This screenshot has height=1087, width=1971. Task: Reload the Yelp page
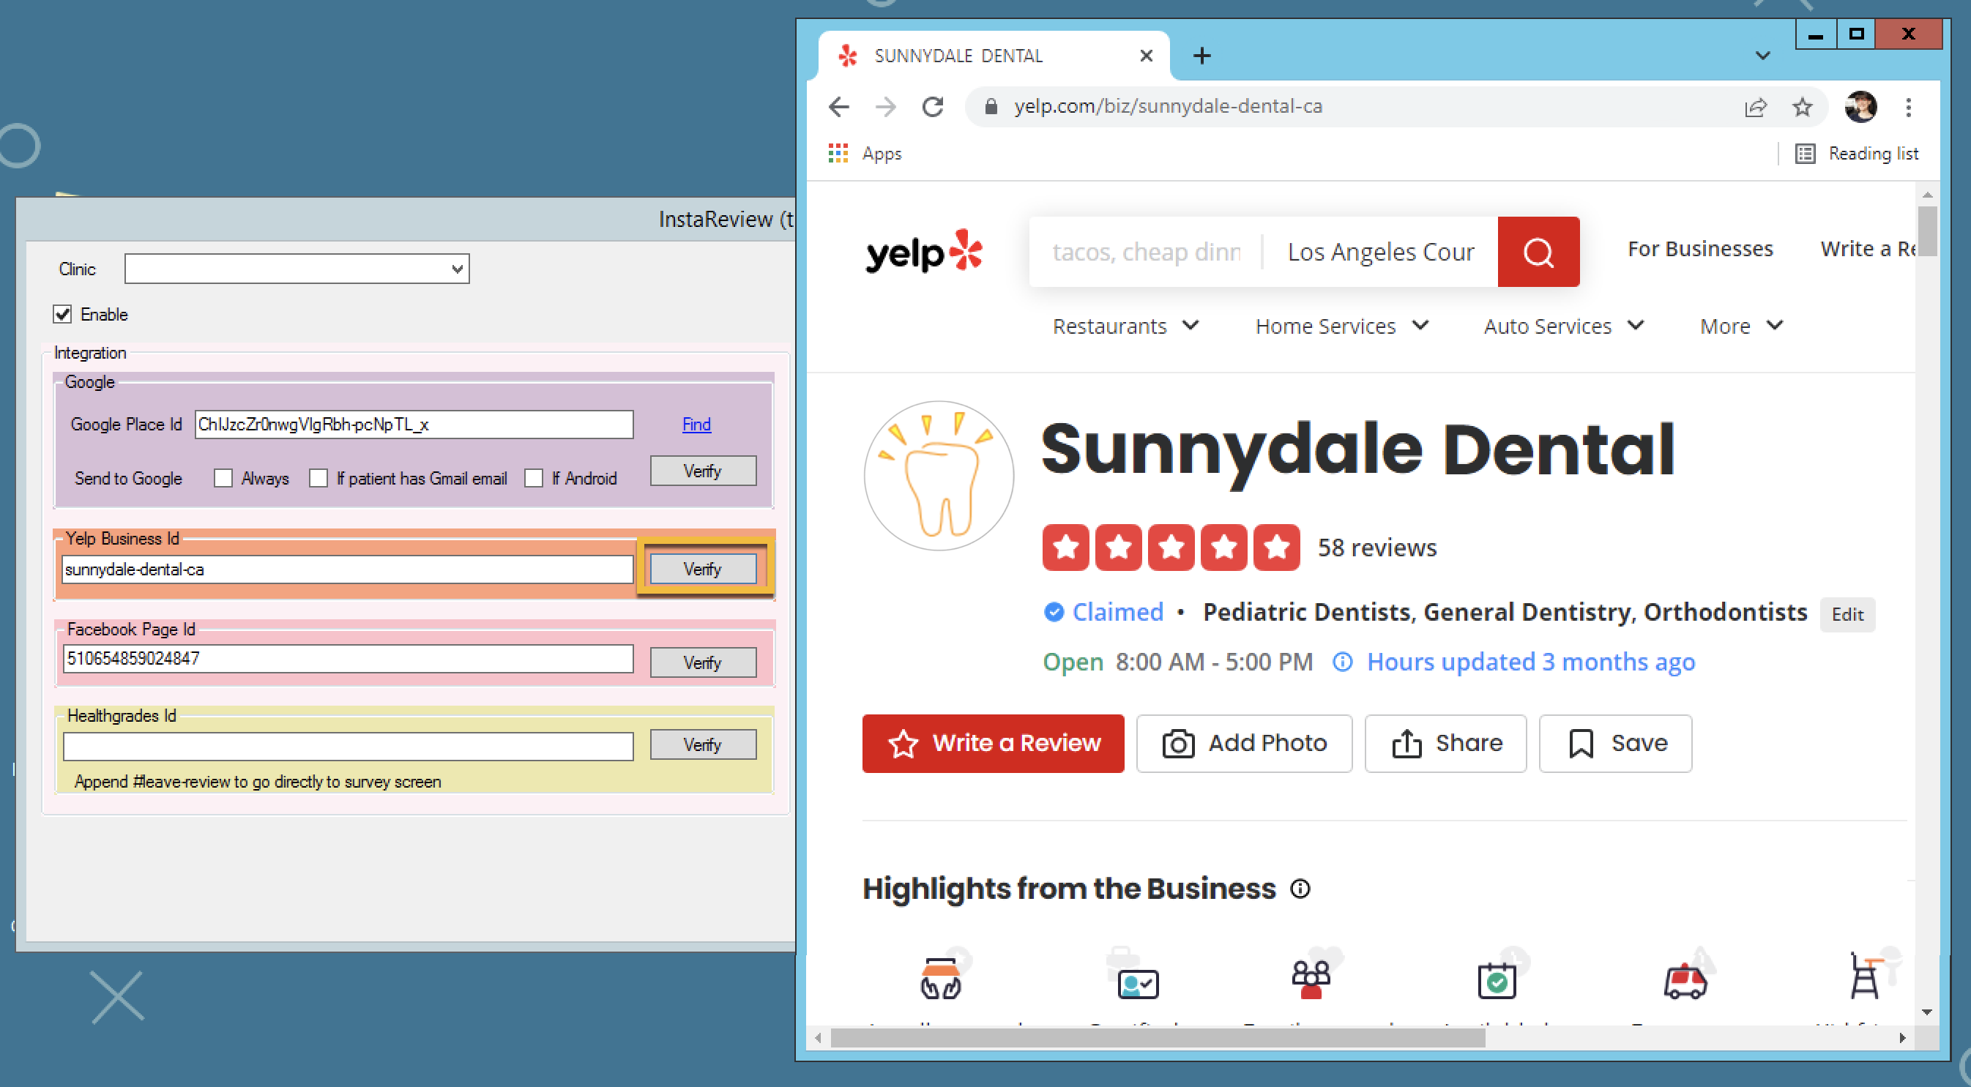tap(932, 106)
